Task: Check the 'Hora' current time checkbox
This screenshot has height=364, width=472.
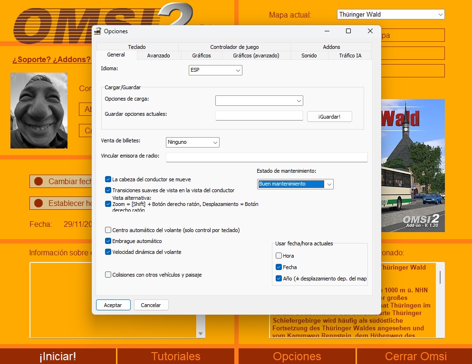Action: click(x=279, y=256)
